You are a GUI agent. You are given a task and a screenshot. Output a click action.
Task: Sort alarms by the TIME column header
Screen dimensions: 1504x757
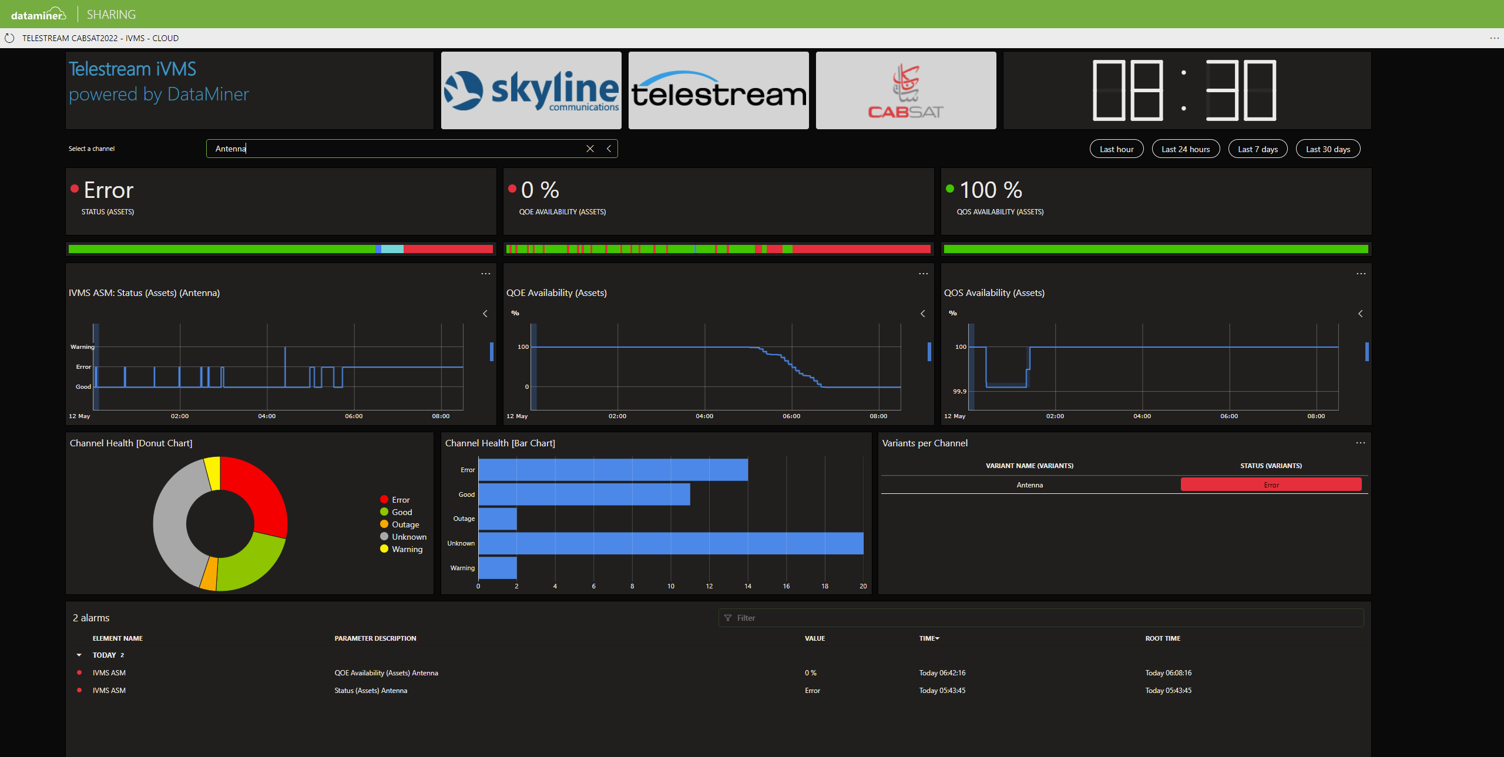[x=929, y=638]
